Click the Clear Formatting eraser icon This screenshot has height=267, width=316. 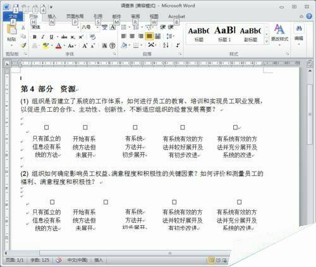(92, 37)
